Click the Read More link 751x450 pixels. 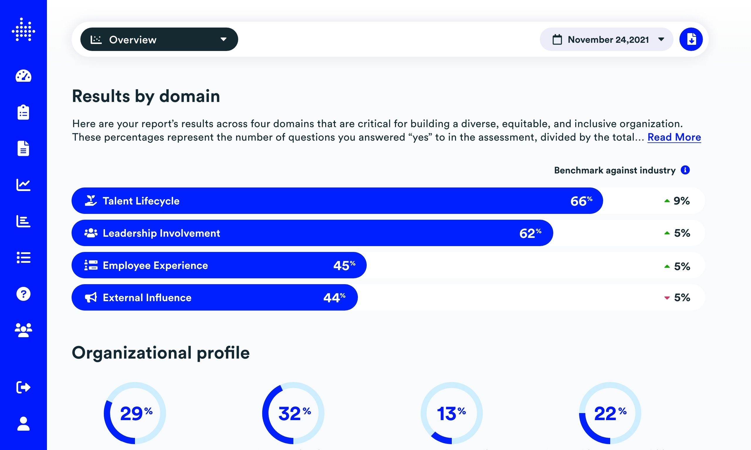pos(674,137)
